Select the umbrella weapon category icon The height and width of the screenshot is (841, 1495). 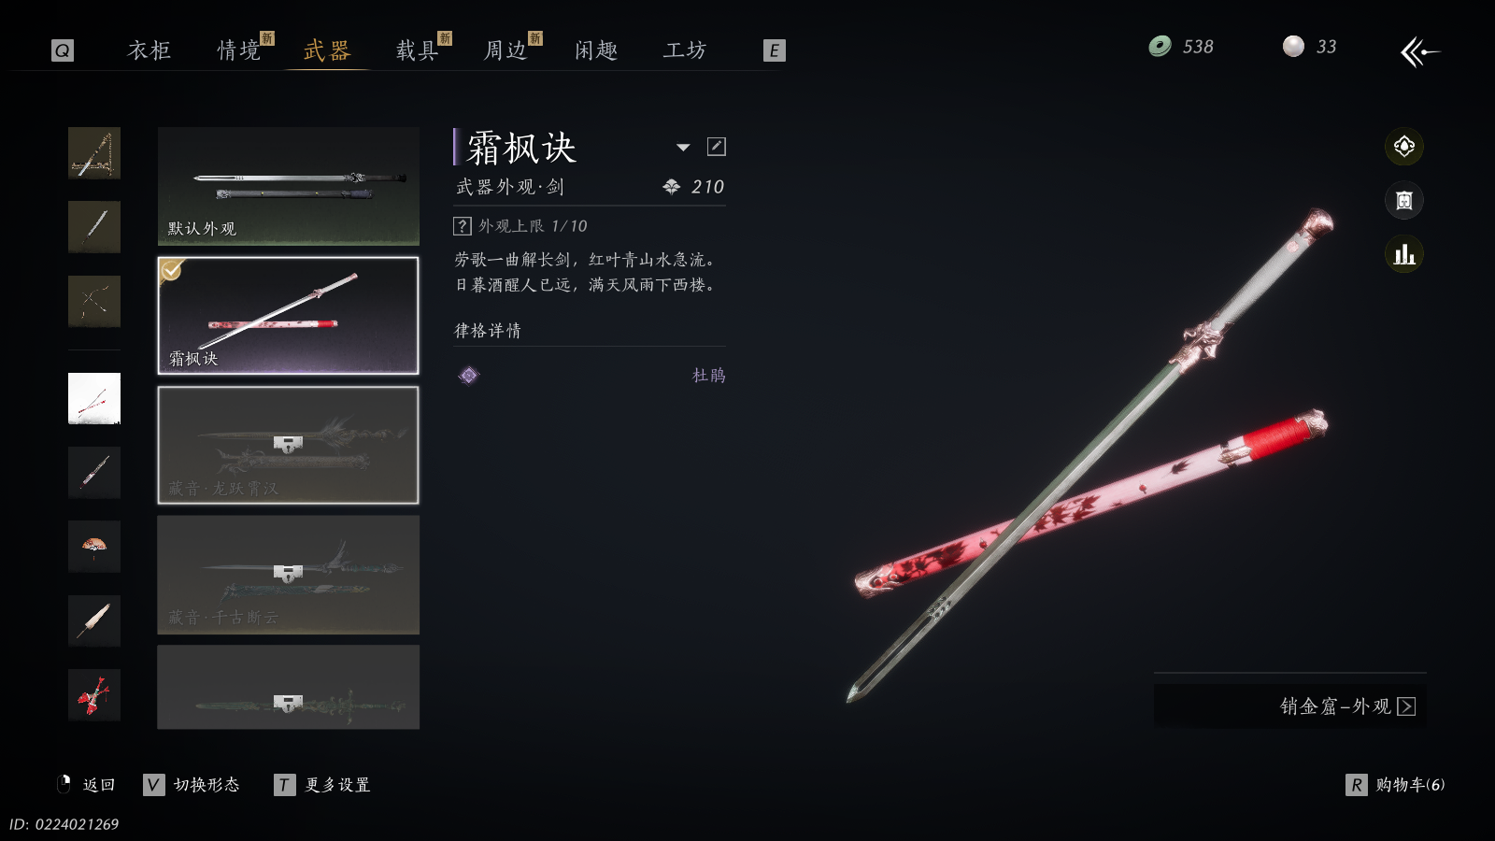(94, 547)
